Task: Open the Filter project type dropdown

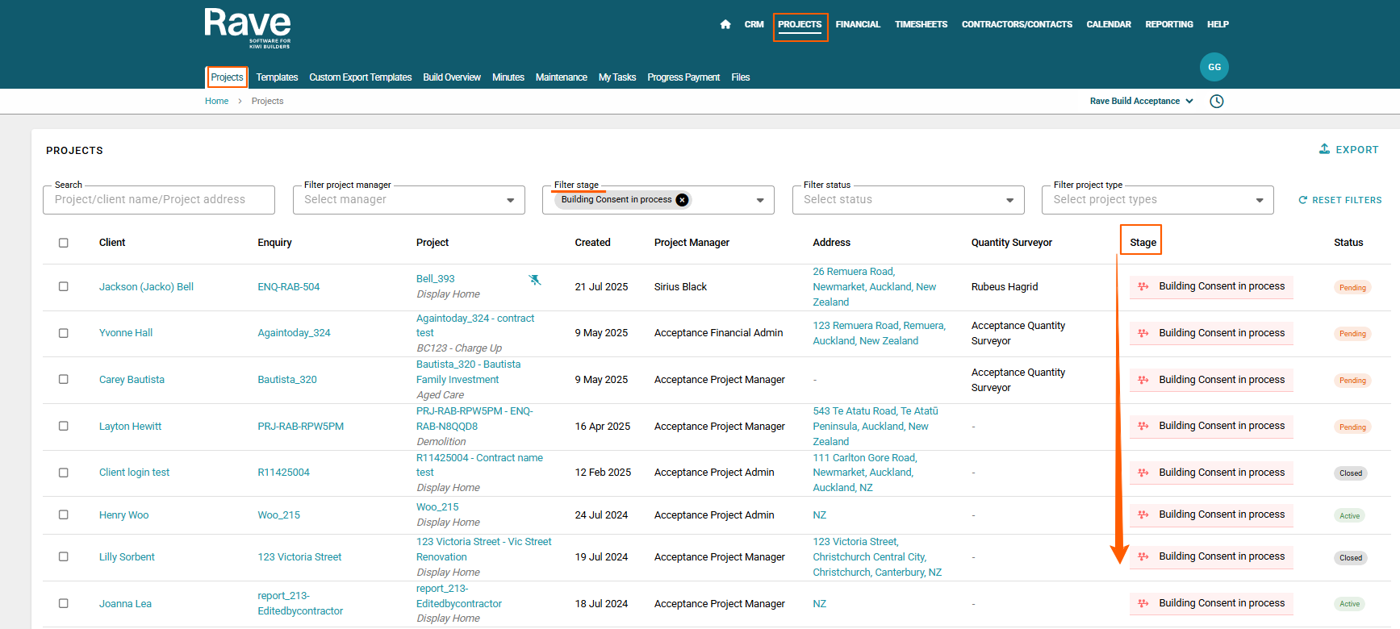Action: pos(1157,200)
